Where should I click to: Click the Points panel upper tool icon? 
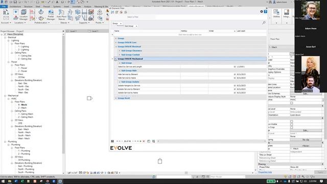point(100,12)
